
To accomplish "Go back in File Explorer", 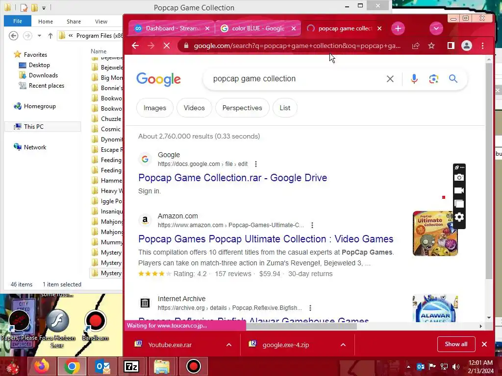I will coord(13,35).
